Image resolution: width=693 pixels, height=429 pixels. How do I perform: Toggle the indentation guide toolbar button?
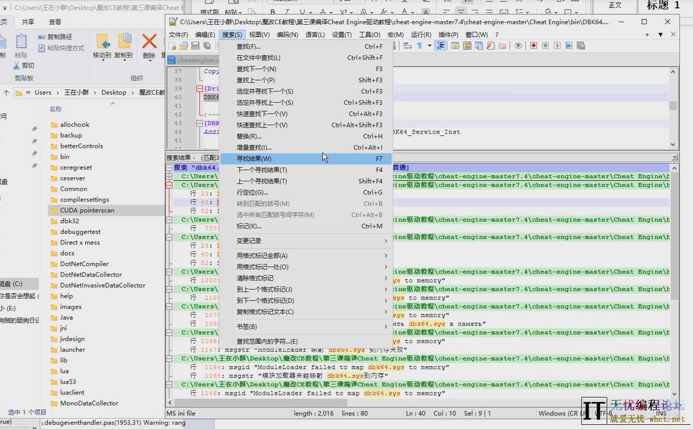tap(440, 45)
